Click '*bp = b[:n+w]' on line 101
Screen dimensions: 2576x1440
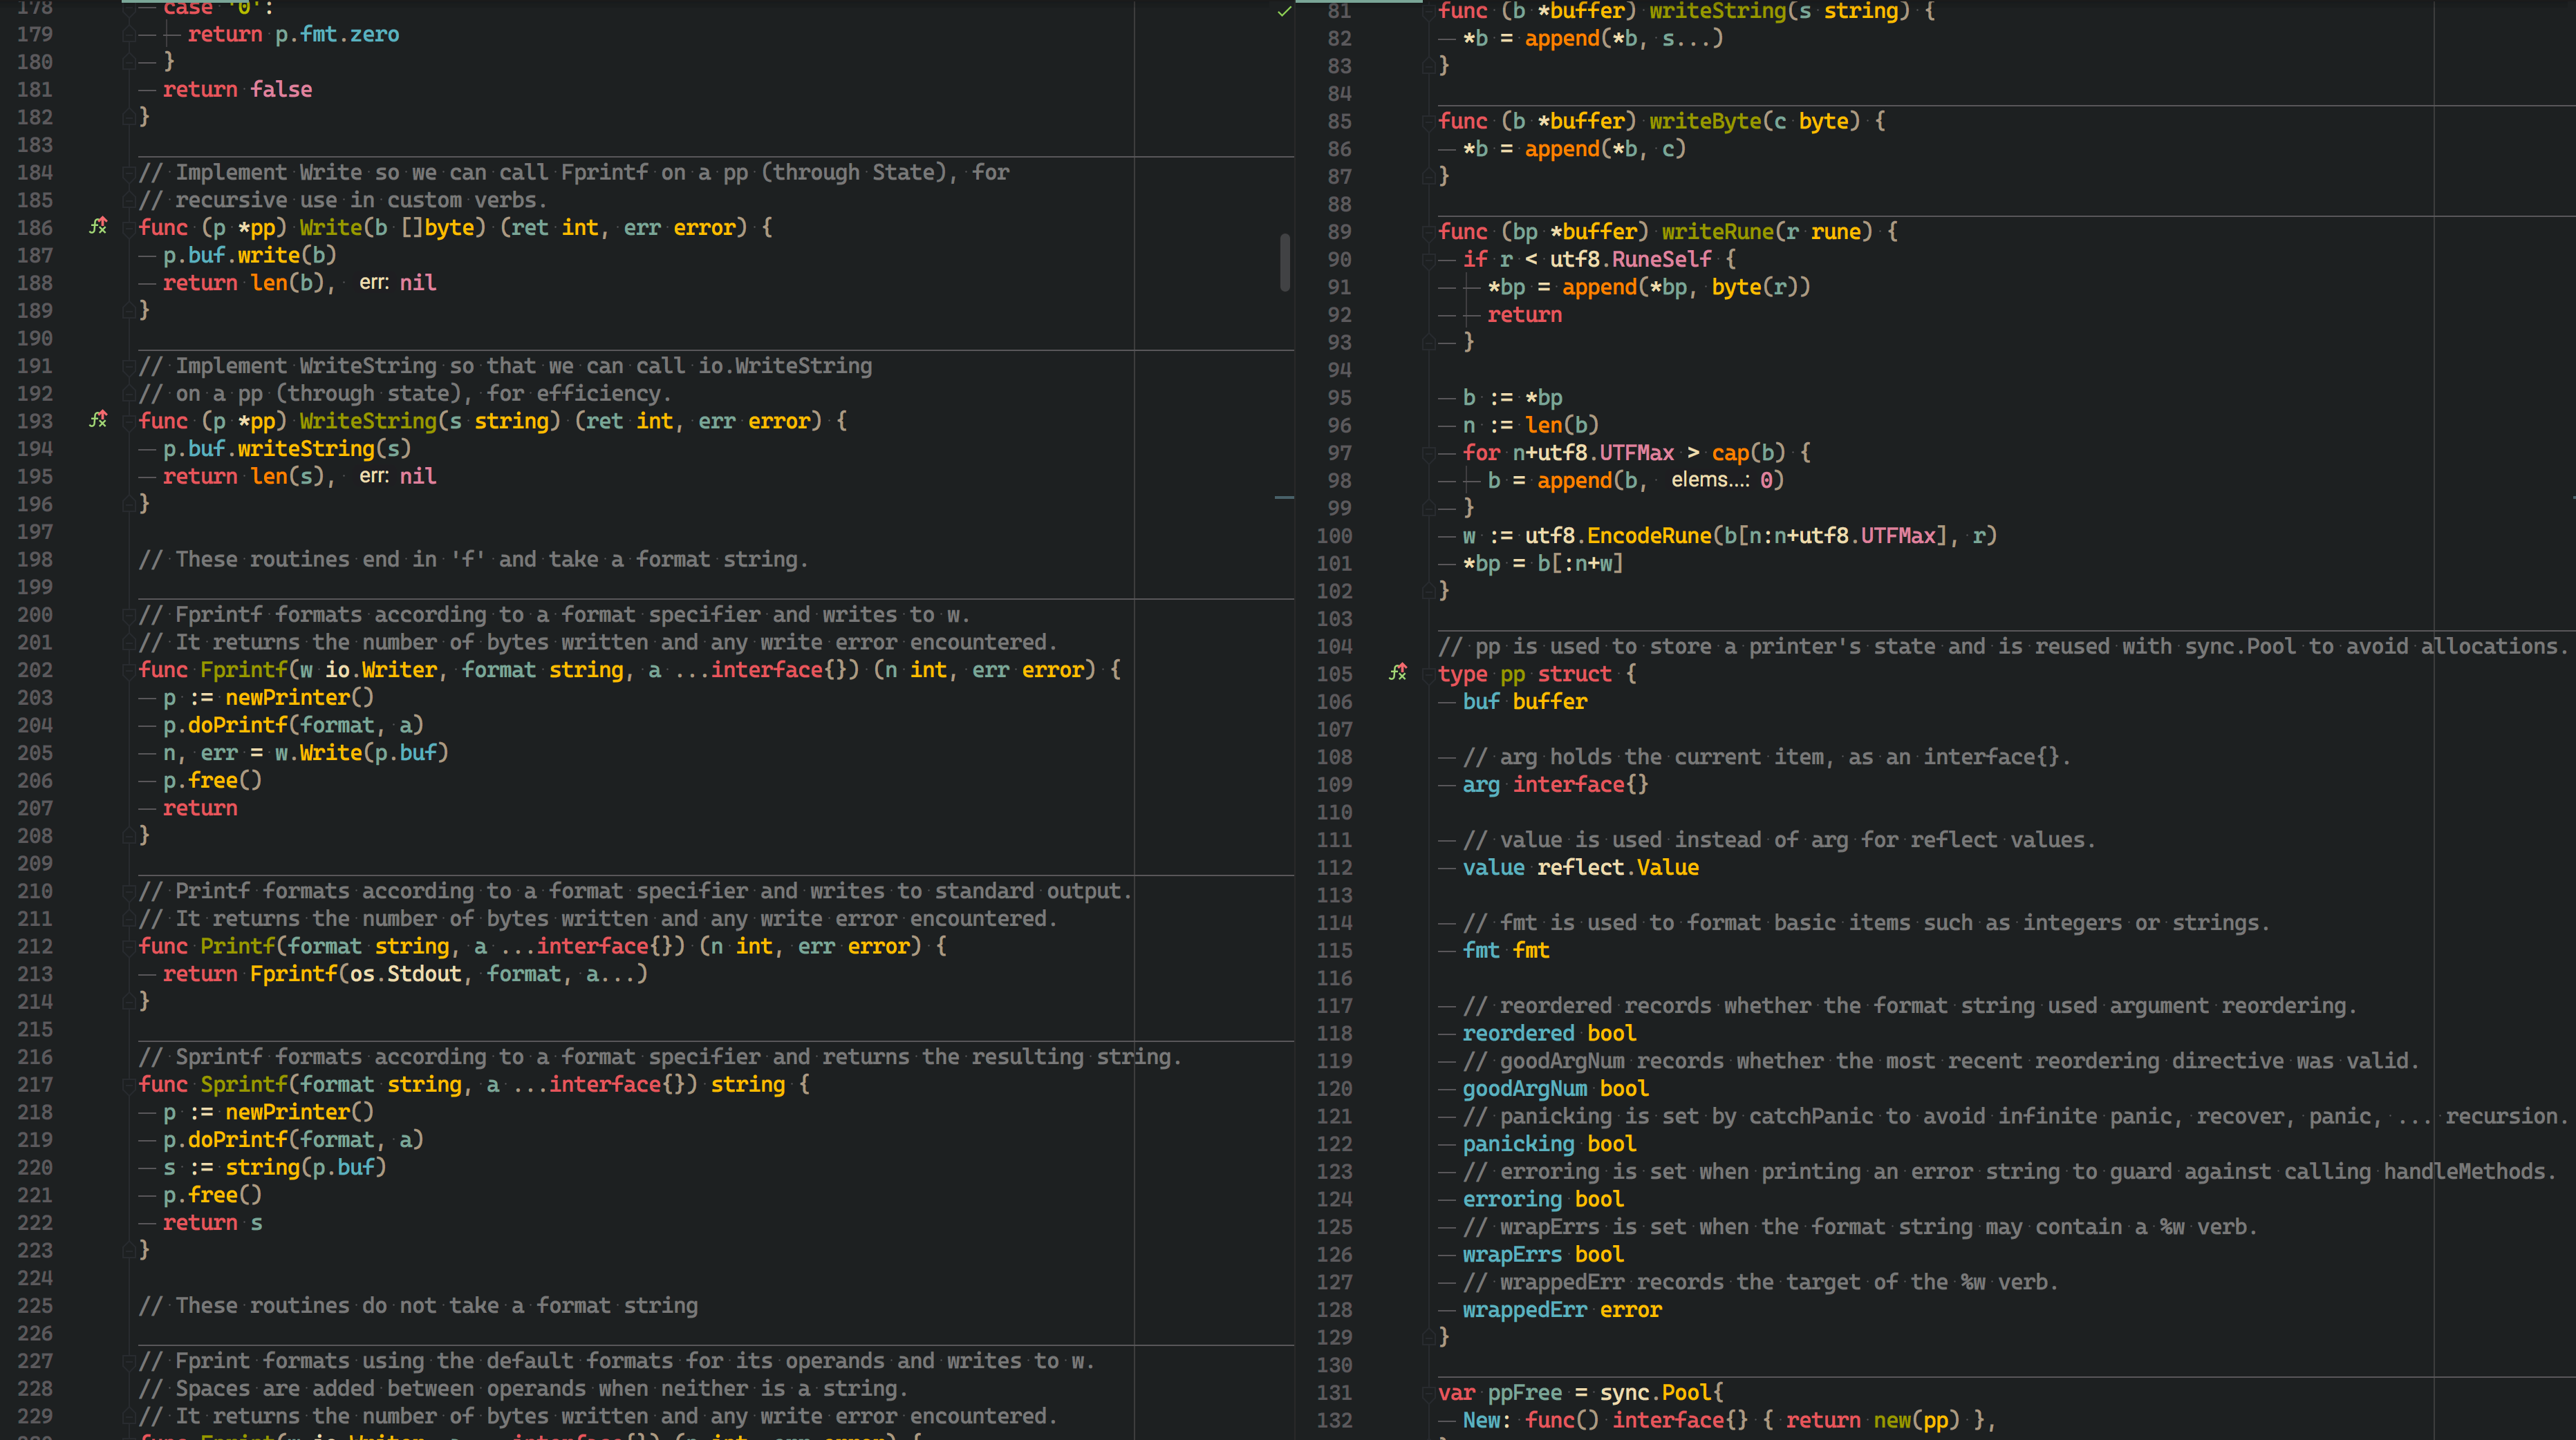1543,564
